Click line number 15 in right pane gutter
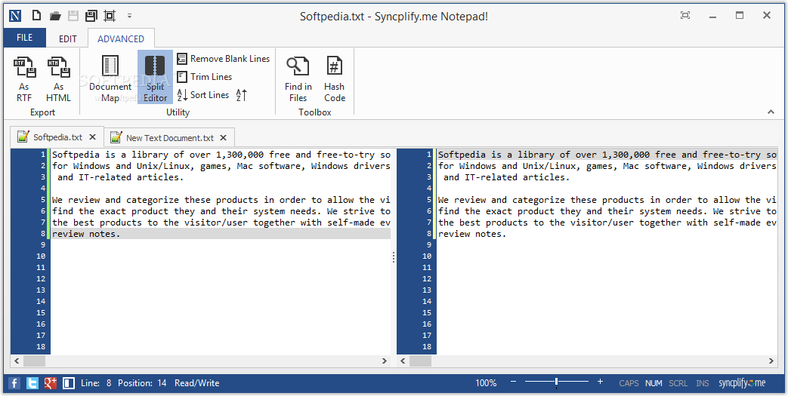788x396 pixels. click(426, 313)
